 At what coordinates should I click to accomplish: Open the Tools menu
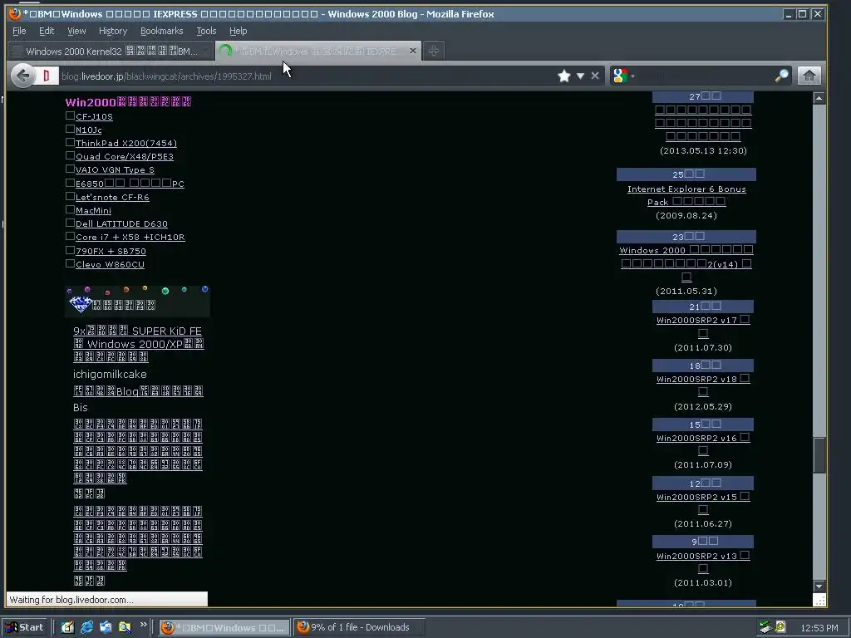(206, 31)
